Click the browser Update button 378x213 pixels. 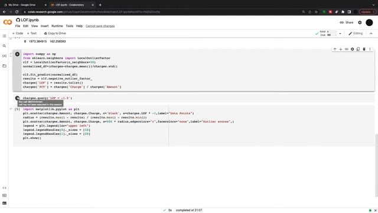[367, 12]
